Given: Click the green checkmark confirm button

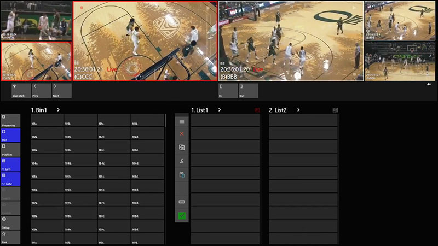Looking at the screenshot, I should [182, 216].
